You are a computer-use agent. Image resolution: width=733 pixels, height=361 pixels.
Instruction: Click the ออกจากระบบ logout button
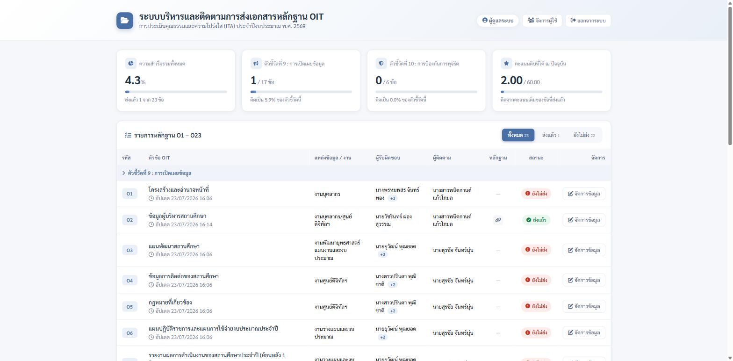(x=588, y=21)
